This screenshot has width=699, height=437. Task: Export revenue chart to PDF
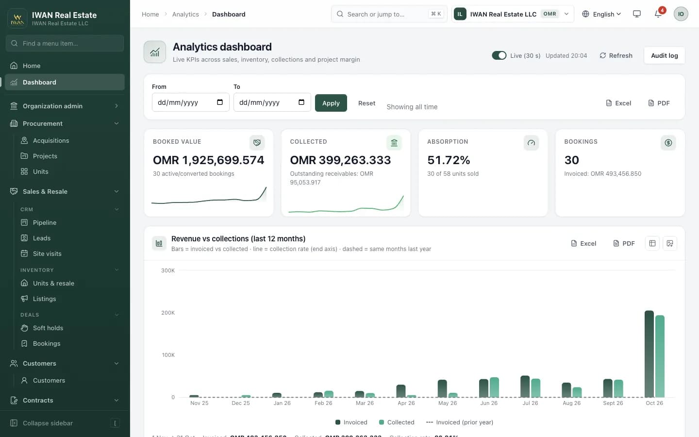pos(624,243)
